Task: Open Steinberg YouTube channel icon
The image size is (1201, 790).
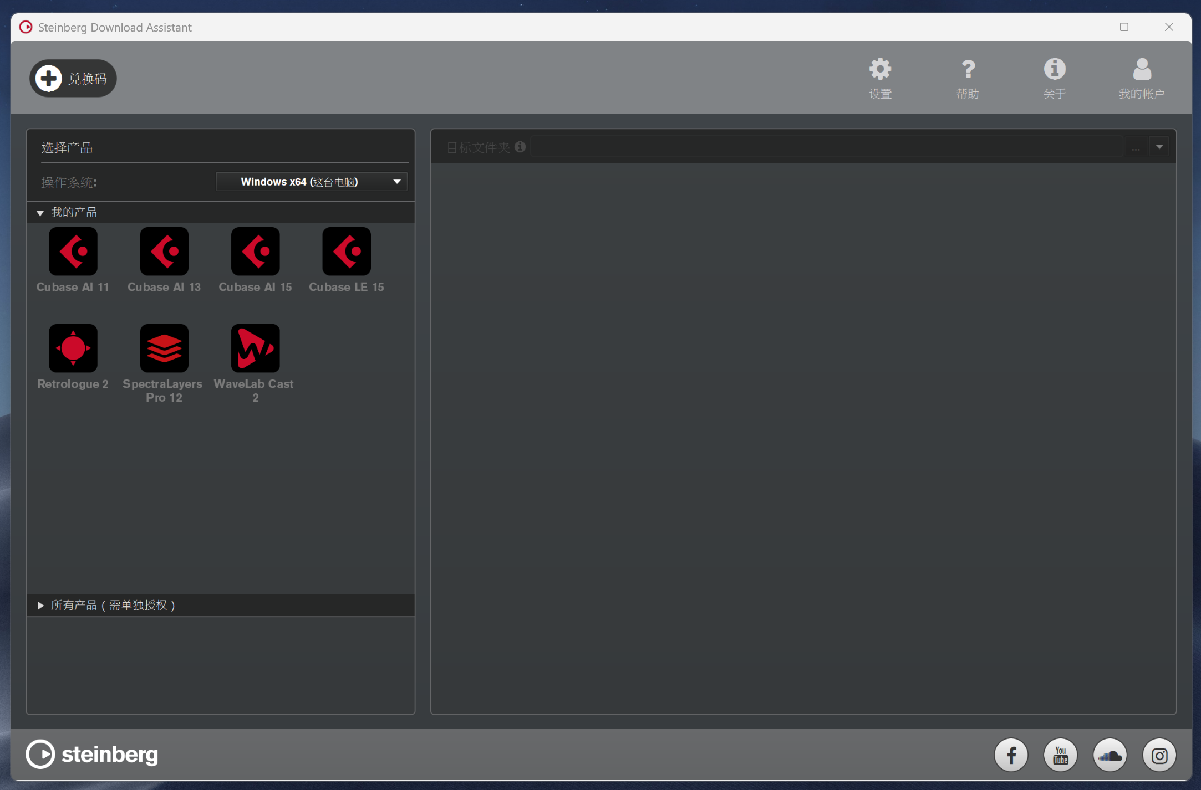Action: pos(1060,755)
